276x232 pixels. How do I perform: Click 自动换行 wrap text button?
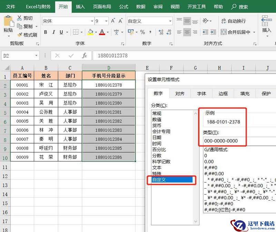[x=234, y=21]
